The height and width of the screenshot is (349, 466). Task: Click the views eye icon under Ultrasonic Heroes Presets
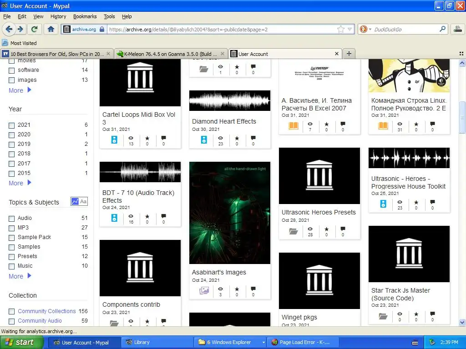point(310,229)
